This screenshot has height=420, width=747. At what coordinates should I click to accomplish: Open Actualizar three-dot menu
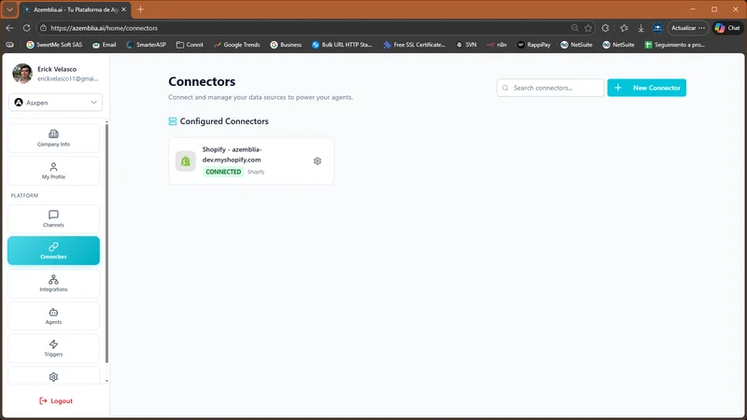point(702,28)
